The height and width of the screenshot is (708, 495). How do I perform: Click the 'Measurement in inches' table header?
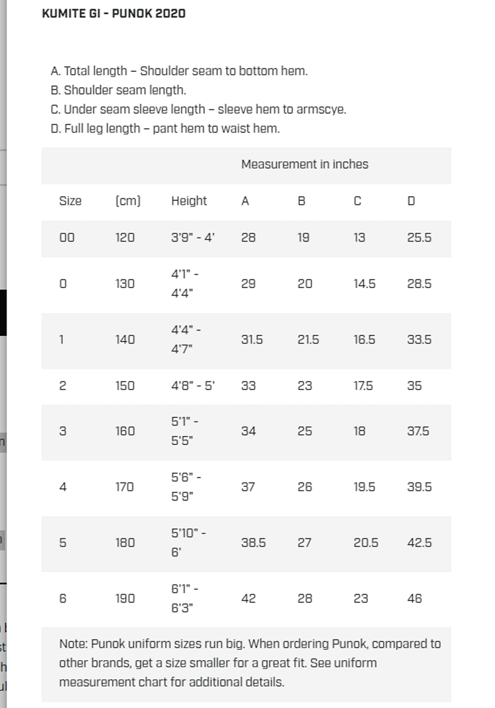click(x=304, y=164)
